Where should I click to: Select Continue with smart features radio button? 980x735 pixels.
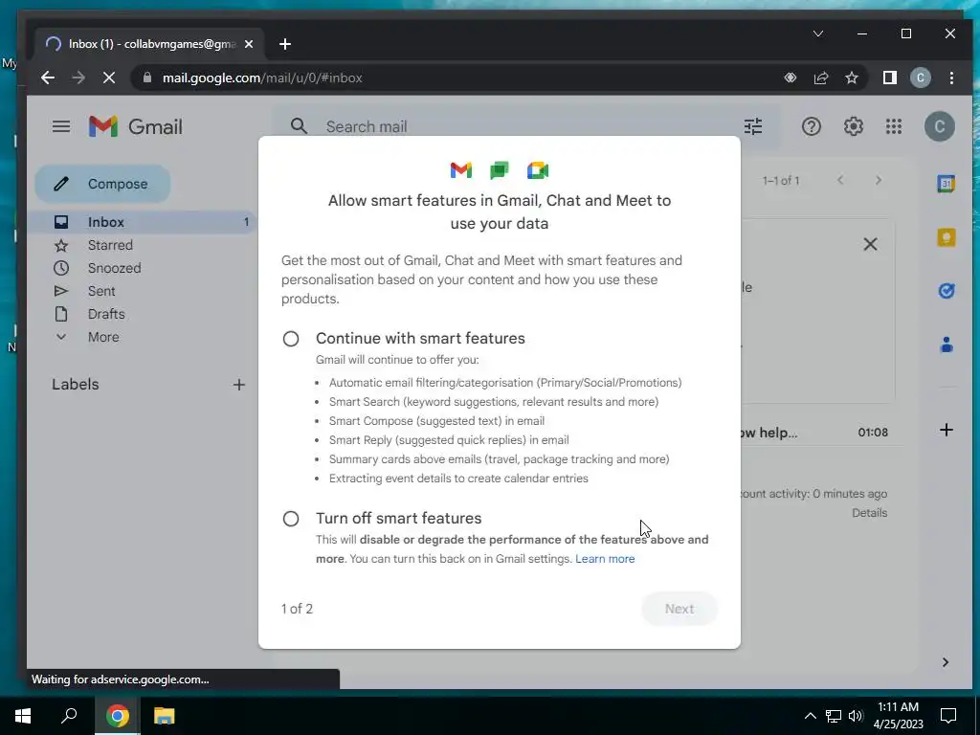coord(291,339)
